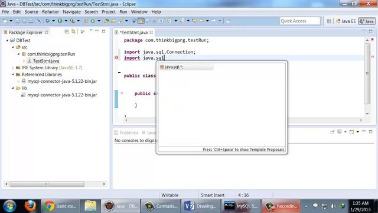378x213 pixels.
Task: Click the green Run button
Action: point(60,21)
